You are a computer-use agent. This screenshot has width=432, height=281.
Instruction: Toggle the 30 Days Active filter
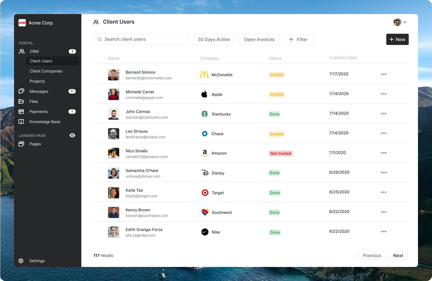pyautogui.click(x=214, y=39)
